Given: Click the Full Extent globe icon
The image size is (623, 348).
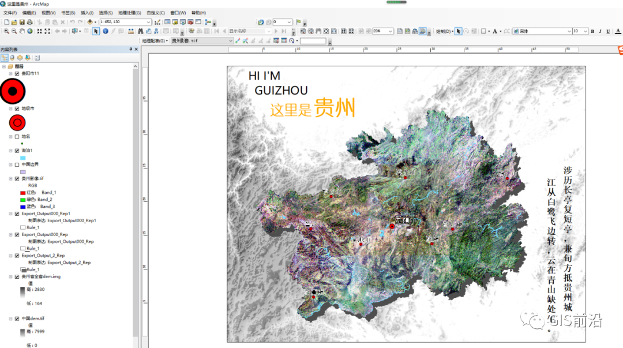Looking at the screenshot, I should tap(30, 31).
